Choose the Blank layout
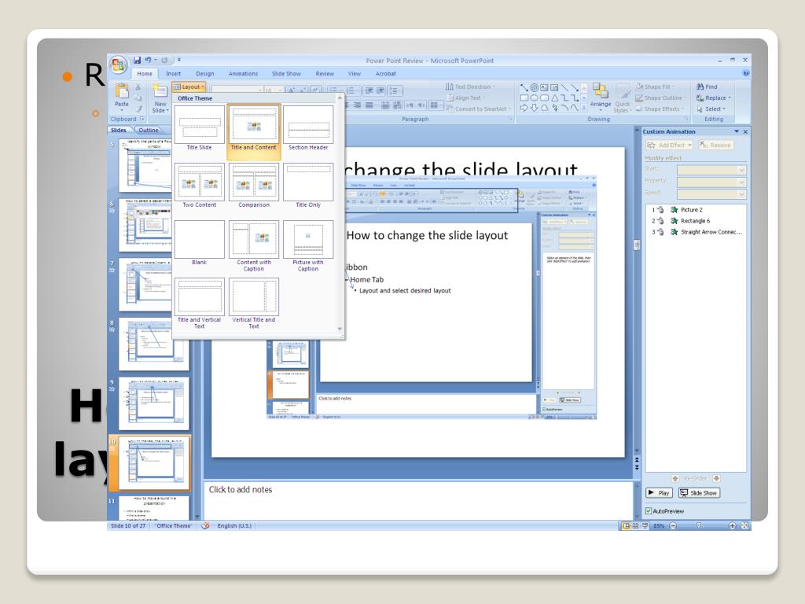The image size is (805, 604). [x=199, y=243]
